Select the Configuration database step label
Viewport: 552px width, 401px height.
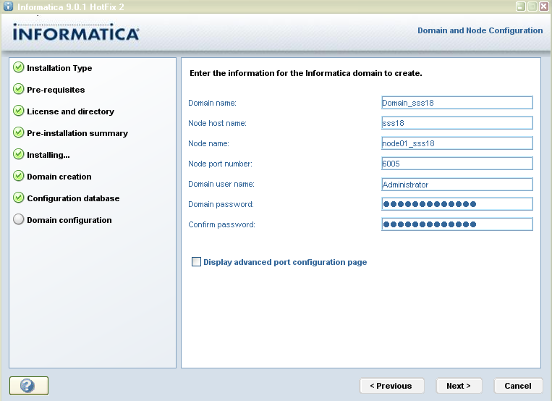73,198
